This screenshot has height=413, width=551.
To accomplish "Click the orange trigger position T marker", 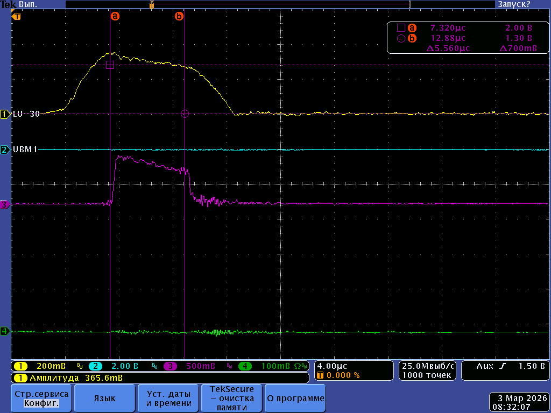I will click(17, 16).
